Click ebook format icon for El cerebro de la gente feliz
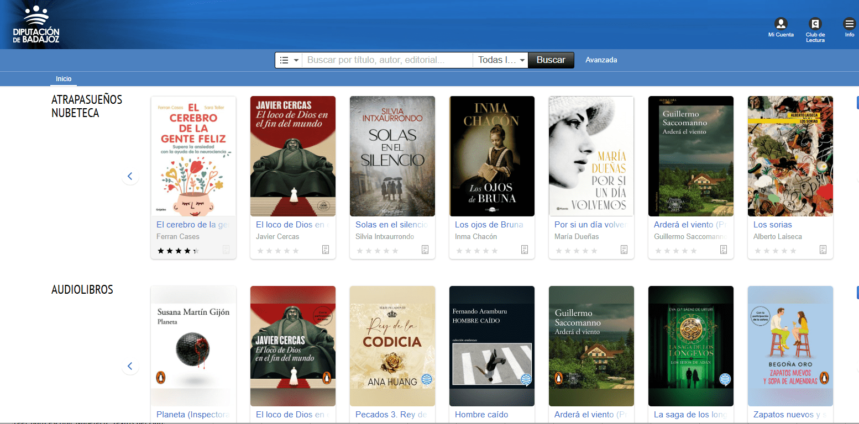 click(226, 250)
